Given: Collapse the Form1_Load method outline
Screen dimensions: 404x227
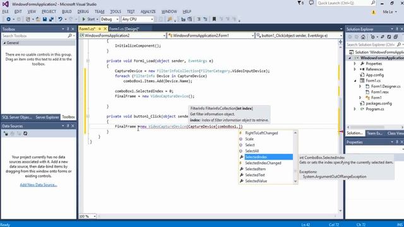Looking at the screenshot, I should point(88,61).
